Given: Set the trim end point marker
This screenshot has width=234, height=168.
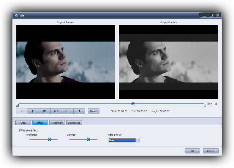Looking at the screenshot, I should (79, 111).
